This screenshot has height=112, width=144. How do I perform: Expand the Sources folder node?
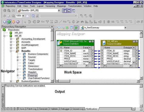point(18,57)
